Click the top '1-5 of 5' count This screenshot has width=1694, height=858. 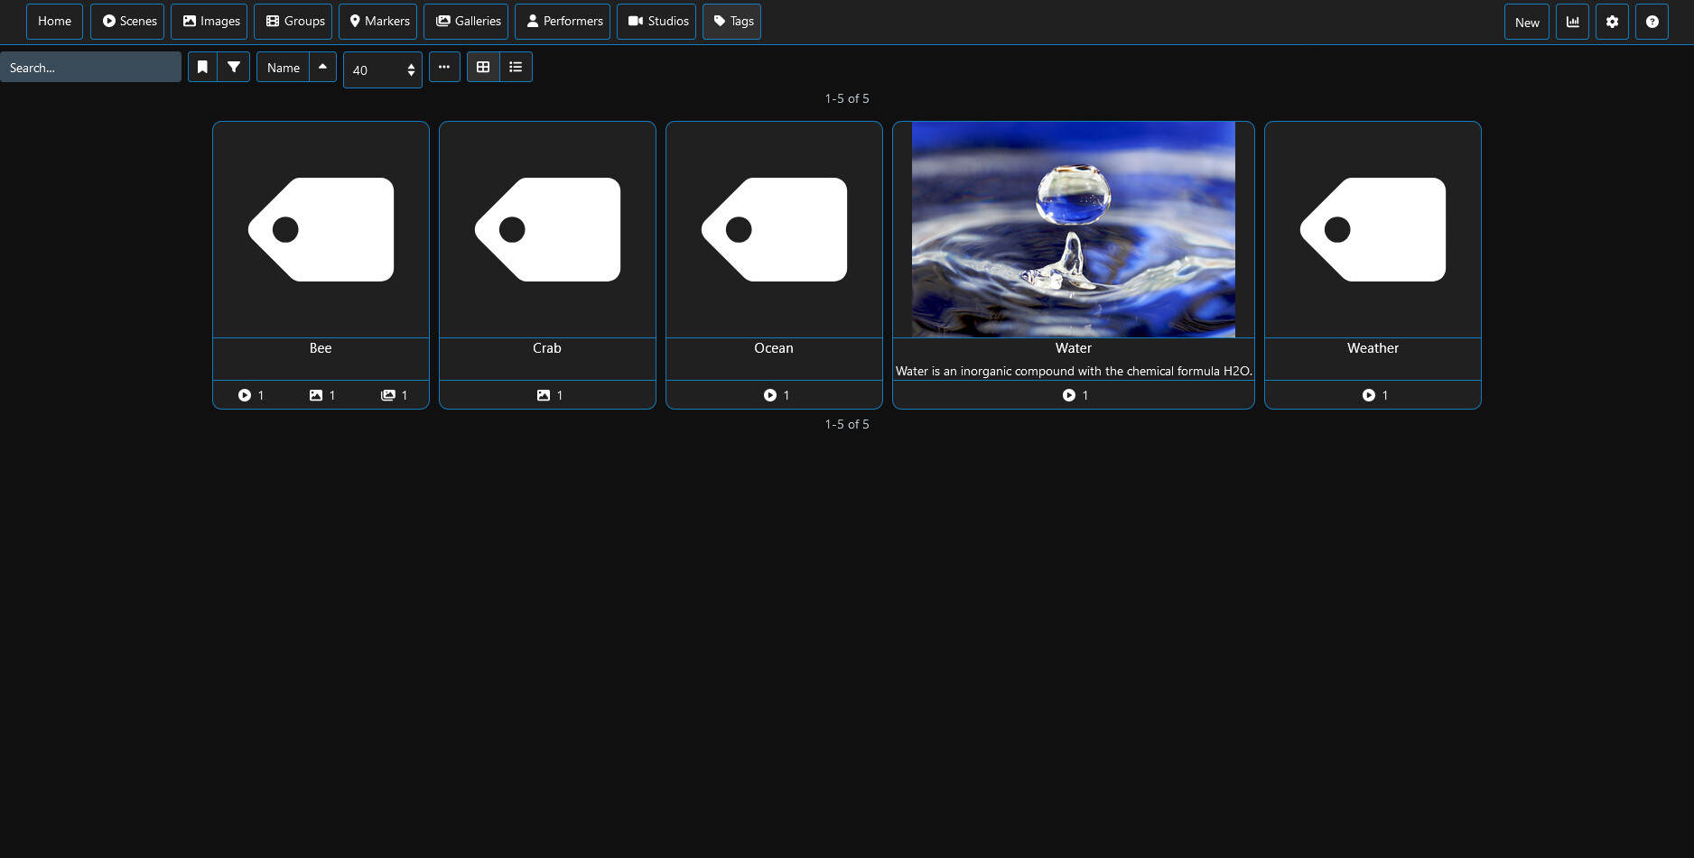coord(847,98)
